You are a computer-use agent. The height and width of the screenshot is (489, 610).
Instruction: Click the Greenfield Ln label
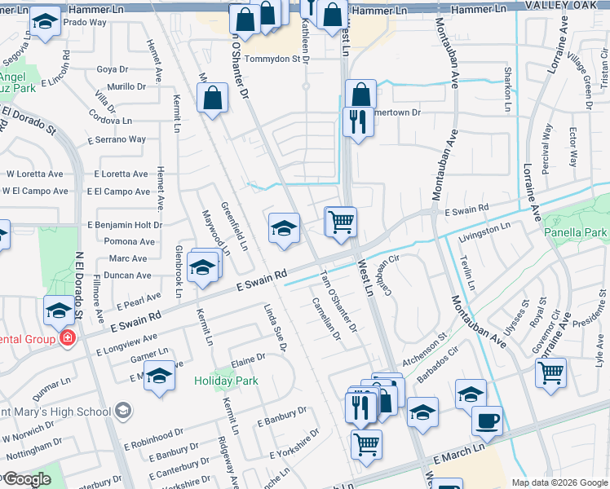pos(234,226)
